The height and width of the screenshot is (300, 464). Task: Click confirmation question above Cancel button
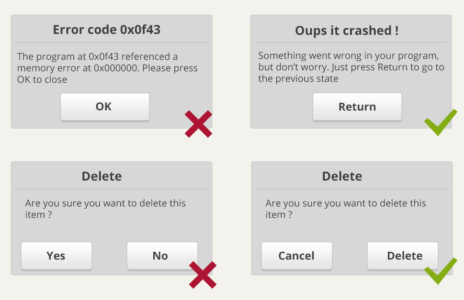[x=346, y=209]
